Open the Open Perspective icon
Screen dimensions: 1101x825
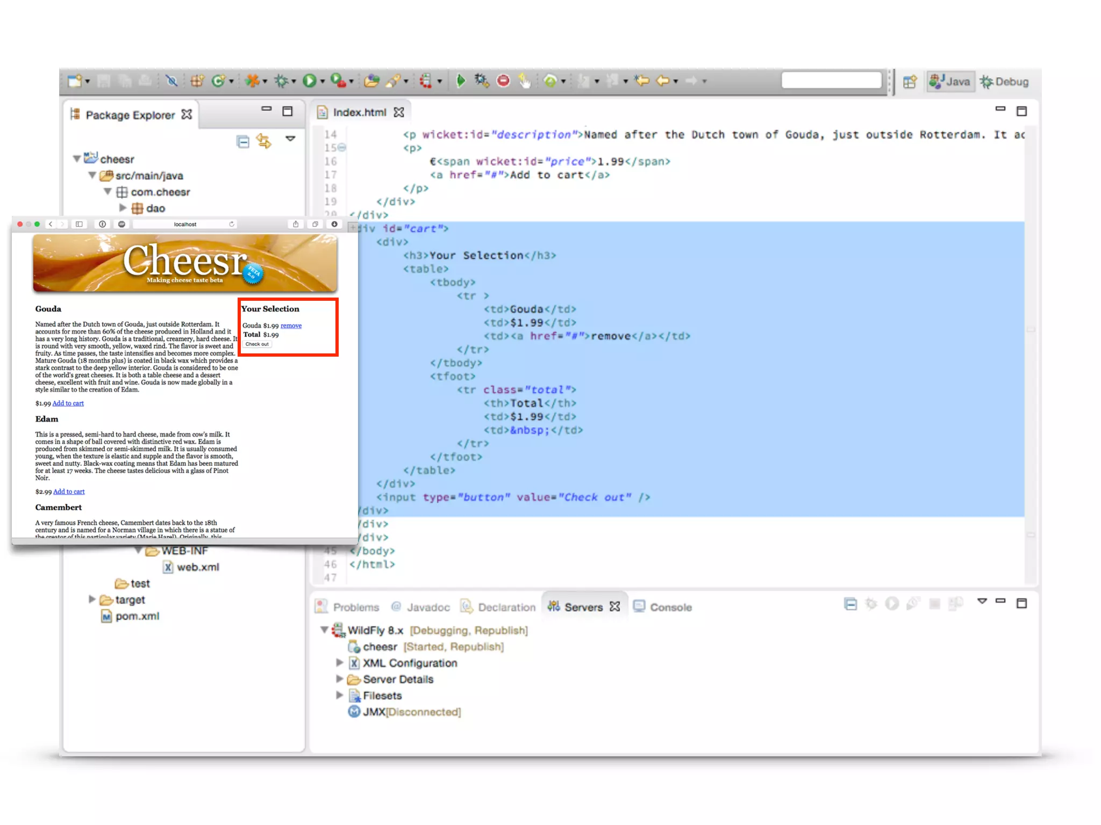pyautogui.click(x=910, y=82)
